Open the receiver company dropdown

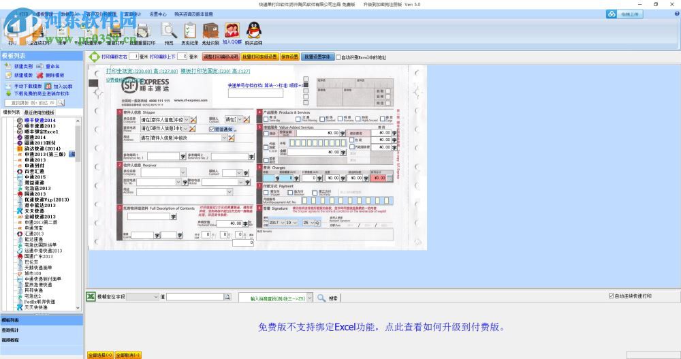[183, 172]
